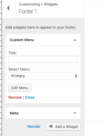Click the Widgets breadcrumb text
Screen dimensions: 107x136
[x=51, y=4]
